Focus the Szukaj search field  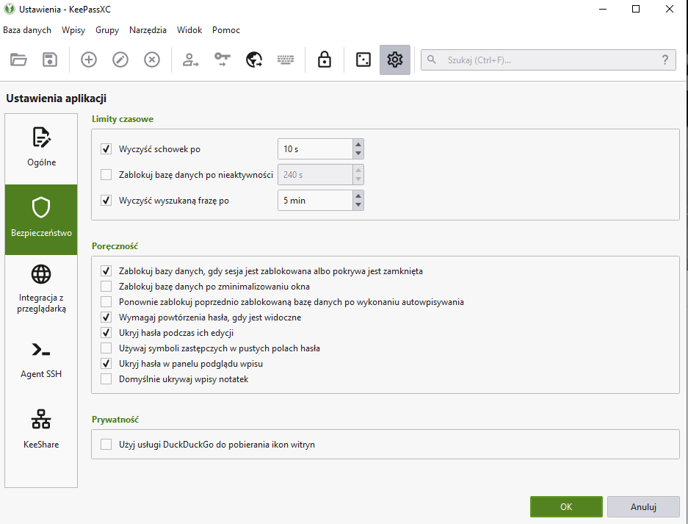tap(548, 60)
